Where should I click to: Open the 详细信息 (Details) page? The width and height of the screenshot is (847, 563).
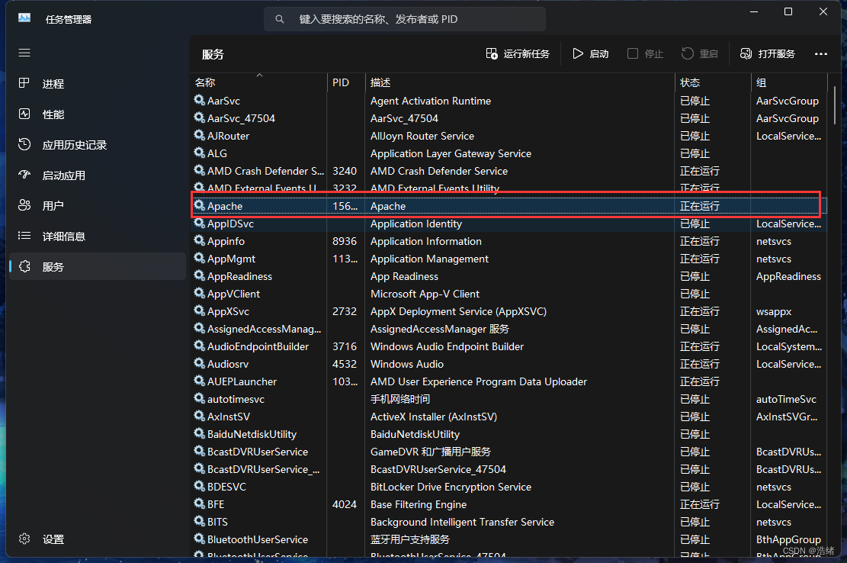(63, 236)
